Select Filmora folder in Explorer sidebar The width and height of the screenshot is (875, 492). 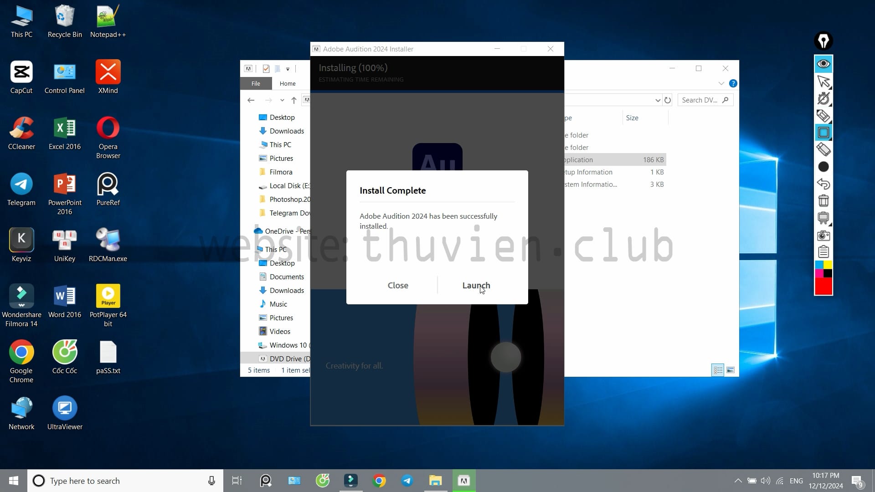tap(280, 172)
